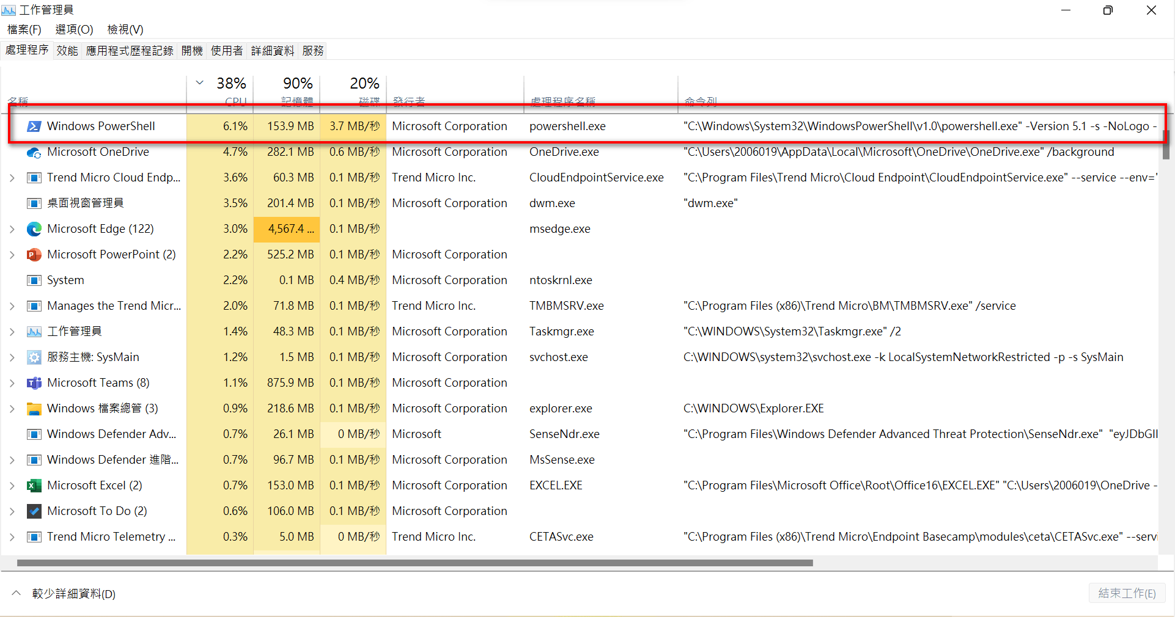Click the 工作管理員 process row icon
Screen dimensions: 1175x617
pyautogui.click(x=34, y=332)
